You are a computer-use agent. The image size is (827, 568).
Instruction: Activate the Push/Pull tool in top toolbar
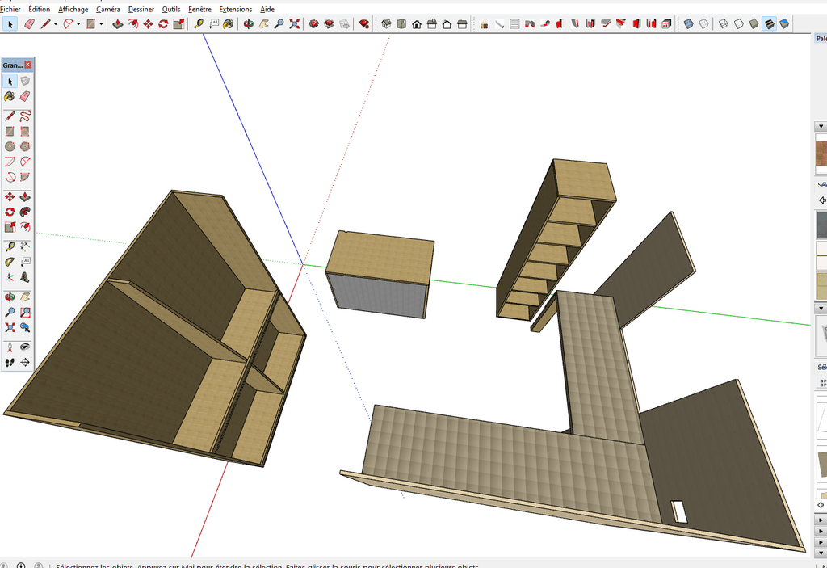point(118,24)
